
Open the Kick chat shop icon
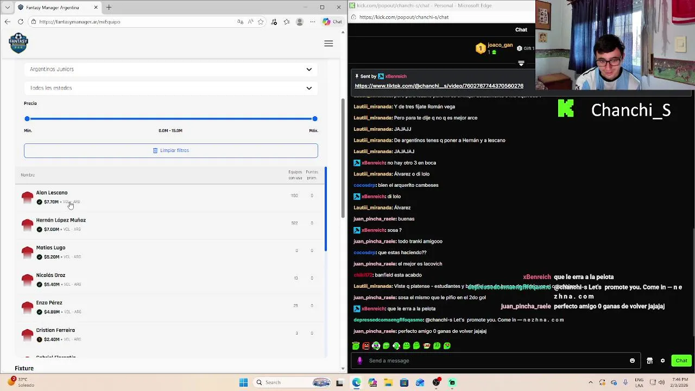click(x=649, y=361)
